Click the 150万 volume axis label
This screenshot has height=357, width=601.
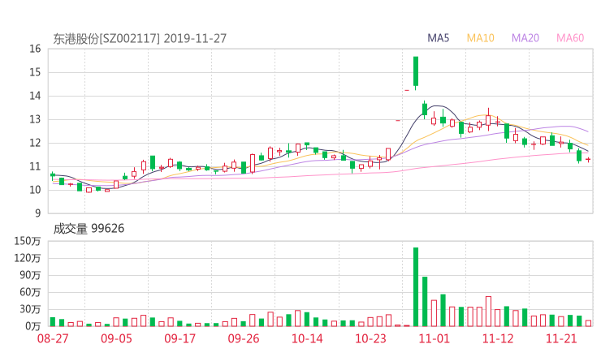28,241
